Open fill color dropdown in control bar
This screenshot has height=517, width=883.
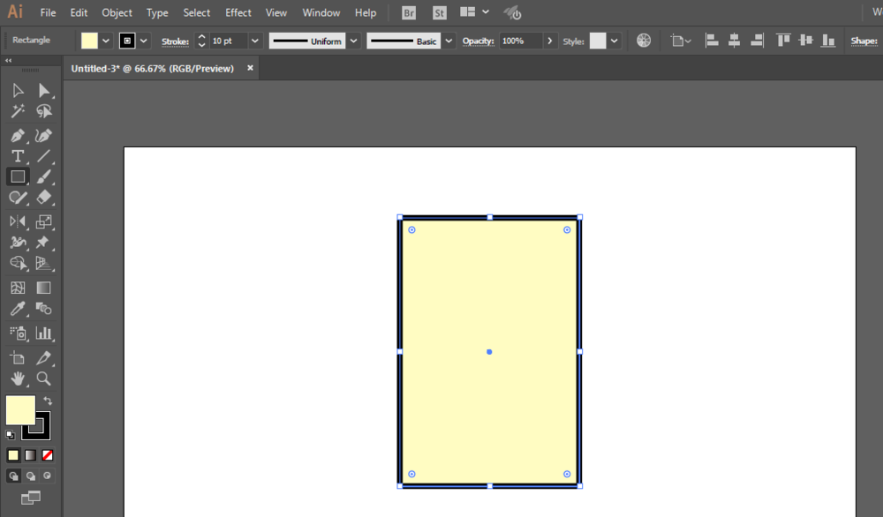coord(106,41)
